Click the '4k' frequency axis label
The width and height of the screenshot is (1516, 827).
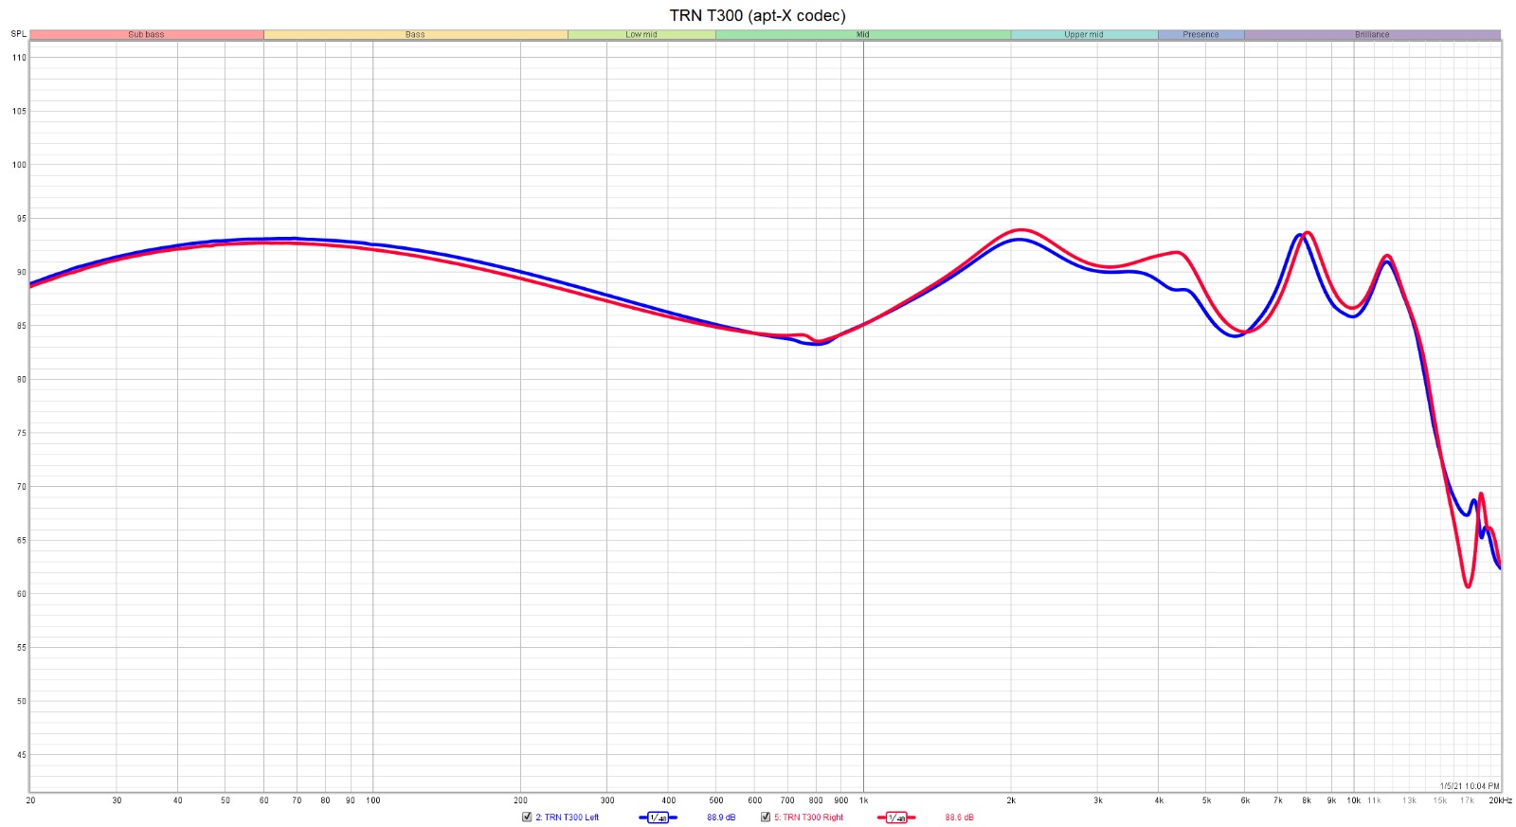[1159, 800]
